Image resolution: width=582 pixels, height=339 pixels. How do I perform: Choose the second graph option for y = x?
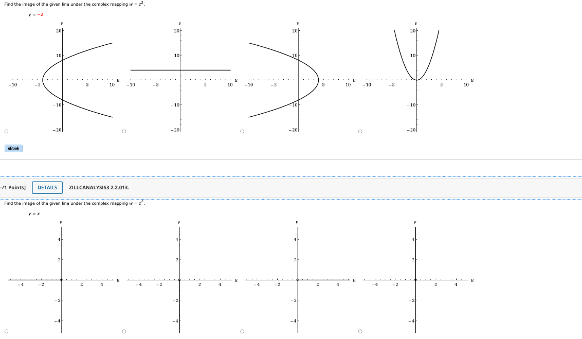click(x=123, y=331)
